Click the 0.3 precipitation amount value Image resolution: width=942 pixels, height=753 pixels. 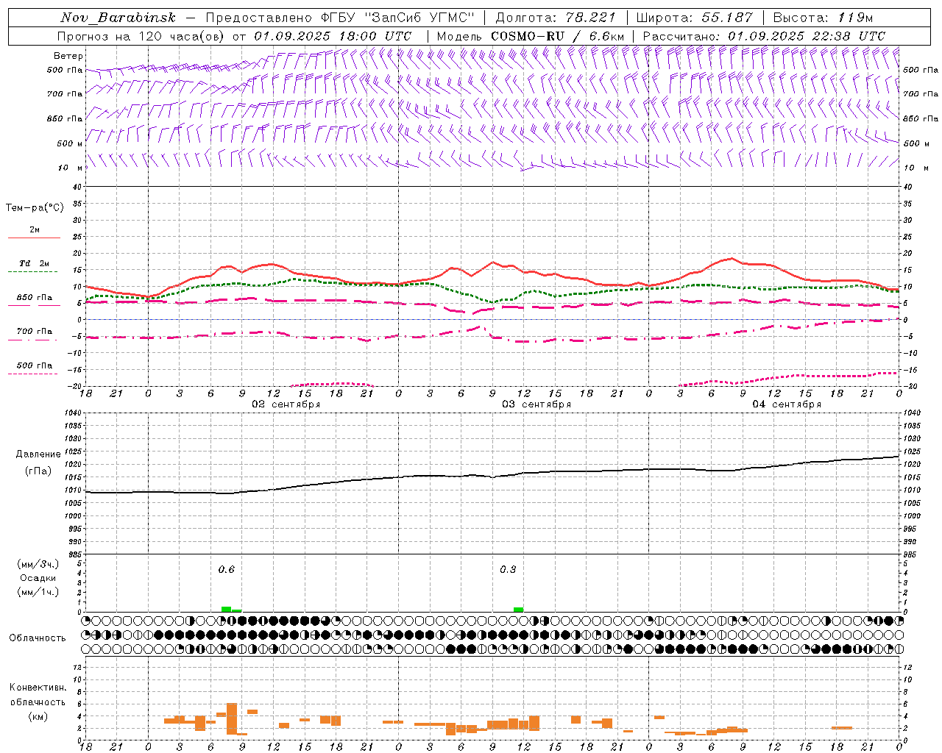(508, 570)
